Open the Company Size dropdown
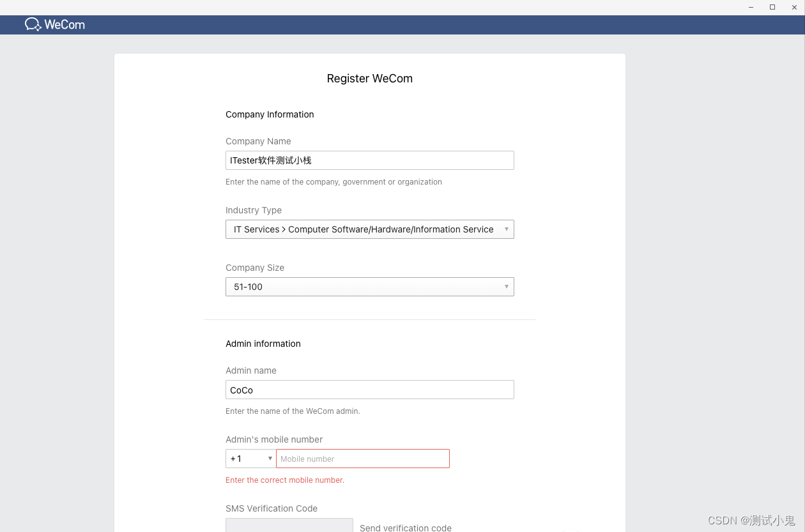 click(x=369, y=287)
